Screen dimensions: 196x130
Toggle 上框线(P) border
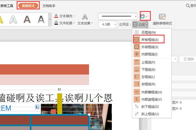click(x=151, y=62)
